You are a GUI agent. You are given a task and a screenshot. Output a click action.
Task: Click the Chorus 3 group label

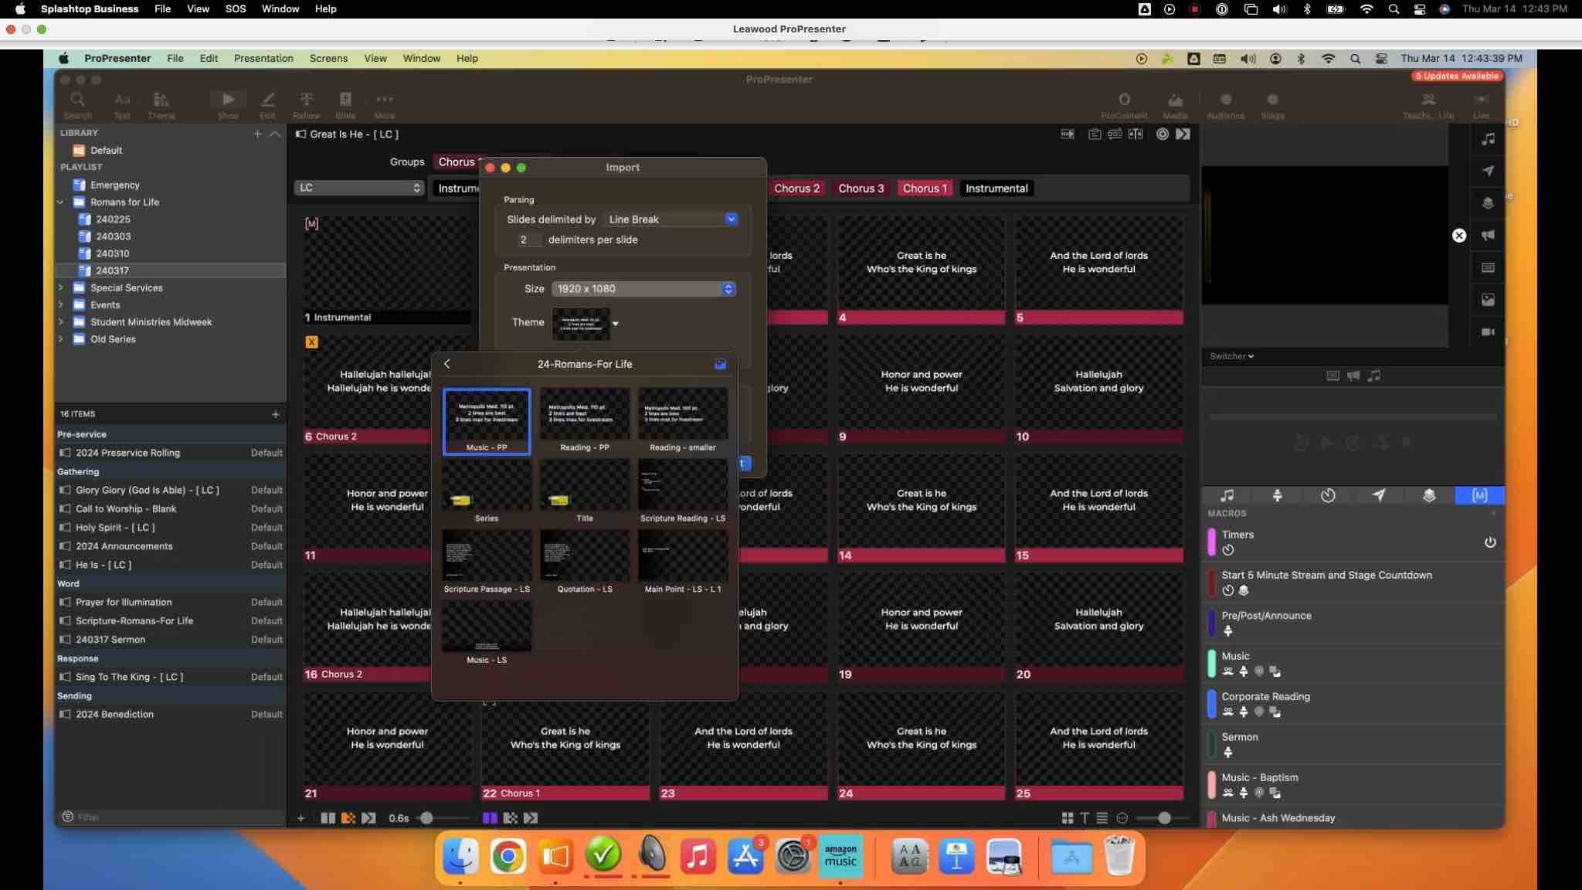coord(861,189)
